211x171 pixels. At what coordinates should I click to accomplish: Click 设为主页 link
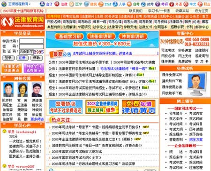pyautogui.click(x=202, y=11)
